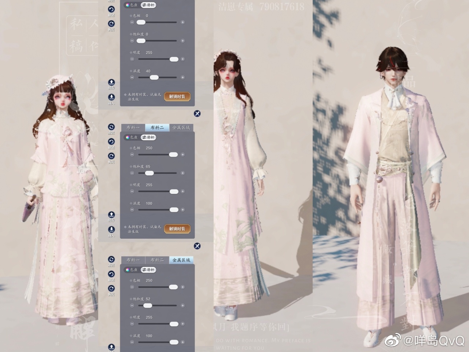Increase 饱和度 0 with its plus button

[183, 41]
